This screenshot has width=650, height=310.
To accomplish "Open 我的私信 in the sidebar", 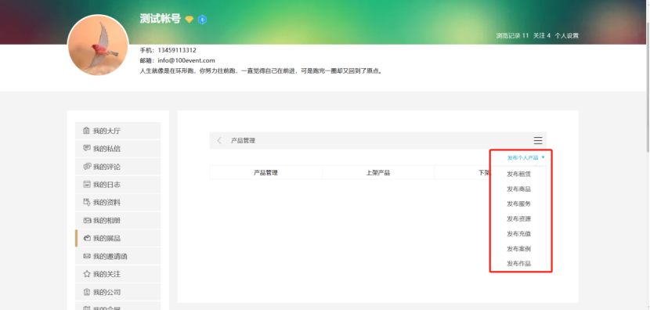I will (x=117, y=149).
